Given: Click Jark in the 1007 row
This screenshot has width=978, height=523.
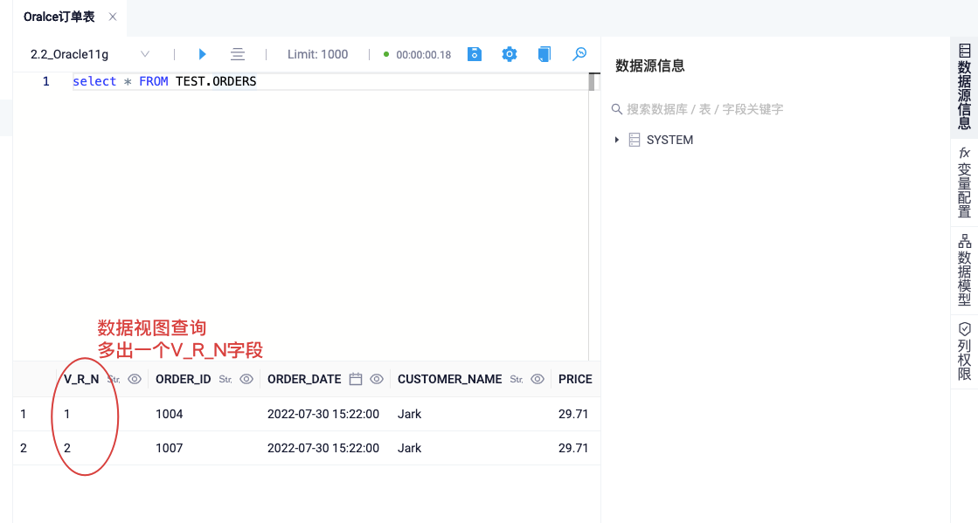Looking at the screenshot, I should (409, 448).
